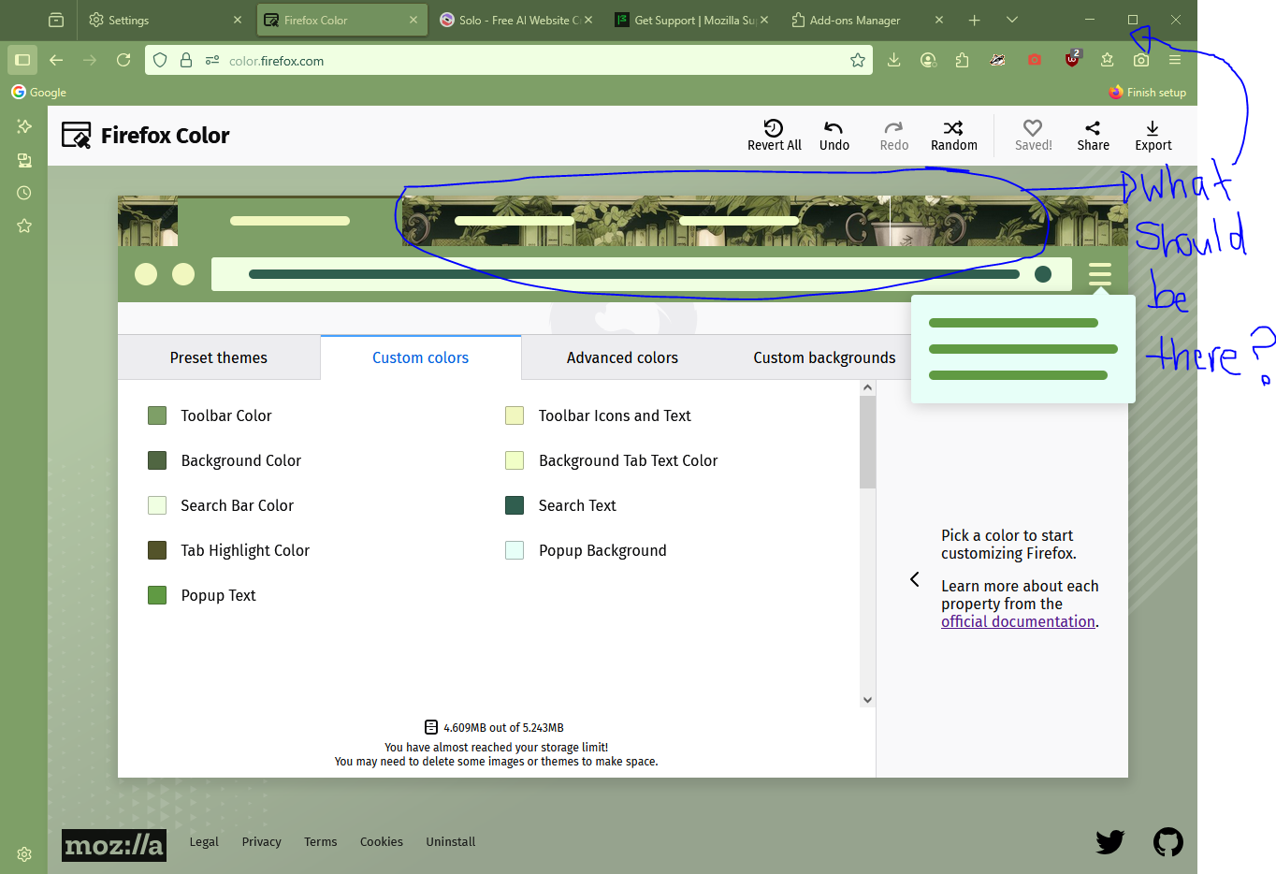Select the Custom colors tab
1276x874 pixels.
pyautogui.click(x=420, y=357)
